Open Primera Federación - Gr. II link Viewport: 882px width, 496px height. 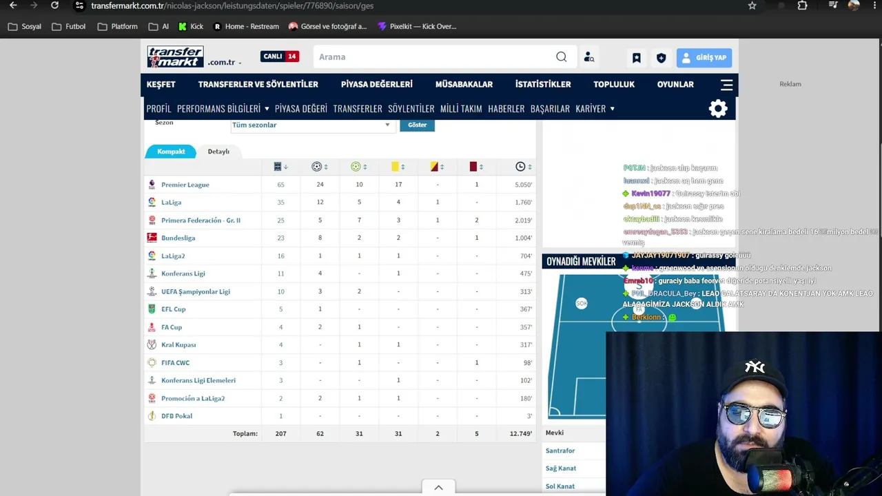pyautogui.click(x=201, y=220)
